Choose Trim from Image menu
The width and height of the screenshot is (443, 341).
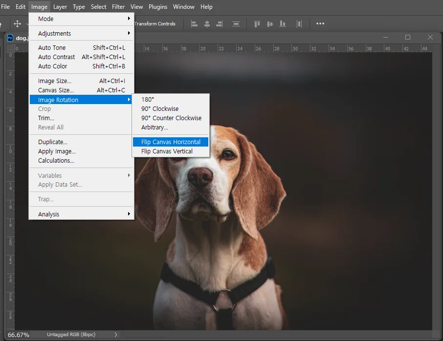(81, 118)
